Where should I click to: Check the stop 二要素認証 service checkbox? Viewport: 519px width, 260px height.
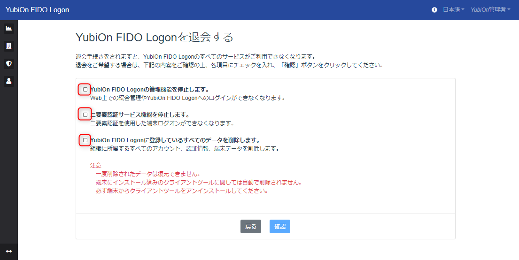[85, 115]
